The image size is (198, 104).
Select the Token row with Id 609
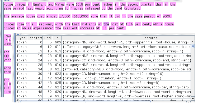click(x=103, y=42)
